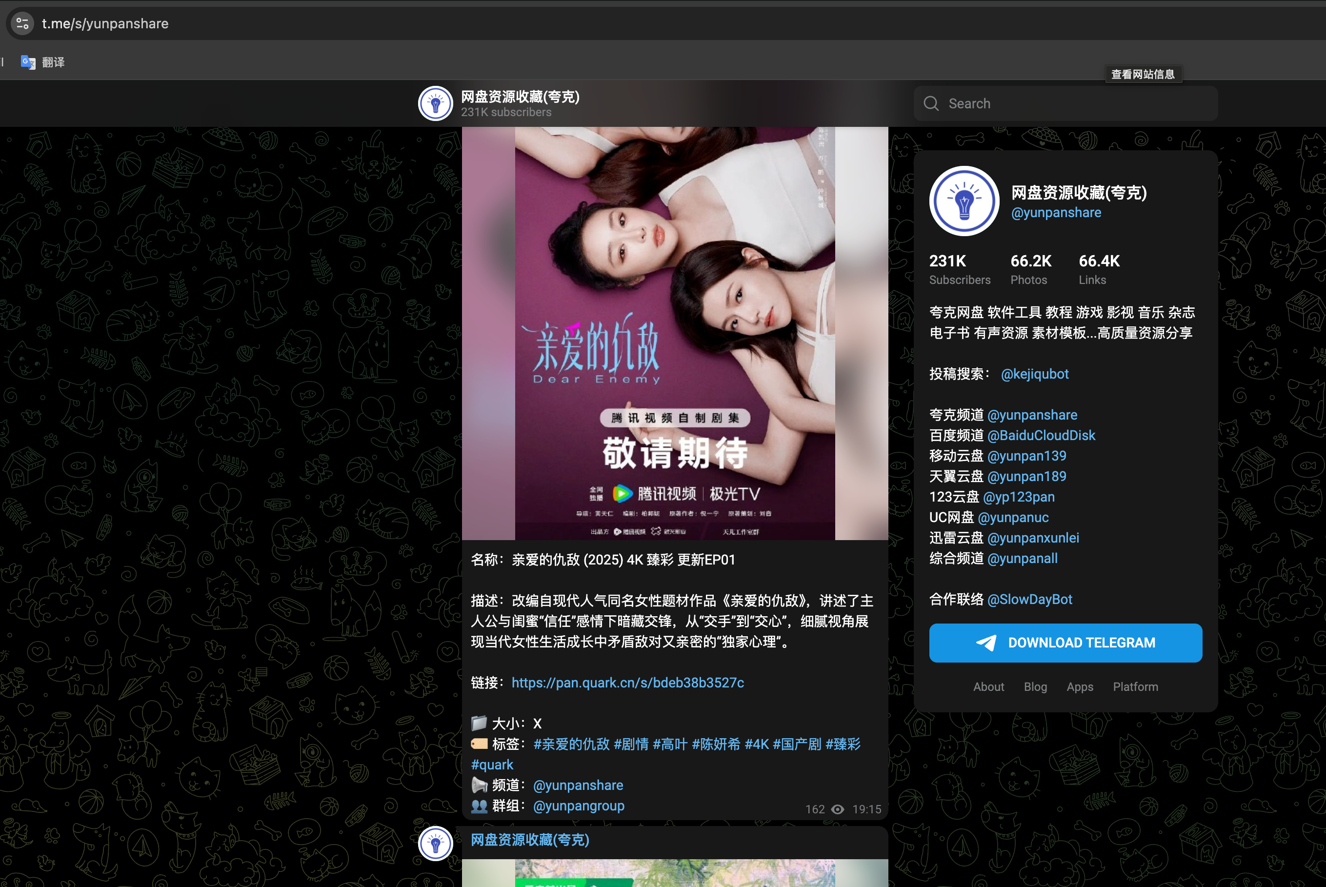Screen dimensions: 1326x887
Task: Click 231K subscribers text in header
Action: (506, 113)
